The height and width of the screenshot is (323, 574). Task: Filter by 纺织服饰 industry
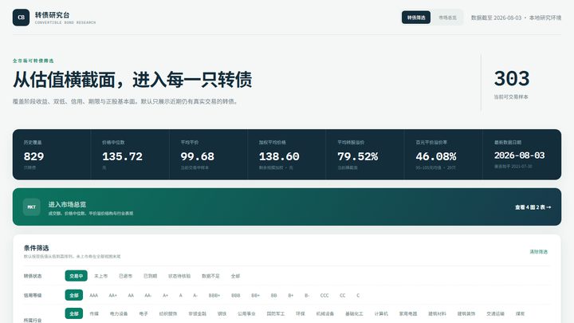click(x=168, y=314)
